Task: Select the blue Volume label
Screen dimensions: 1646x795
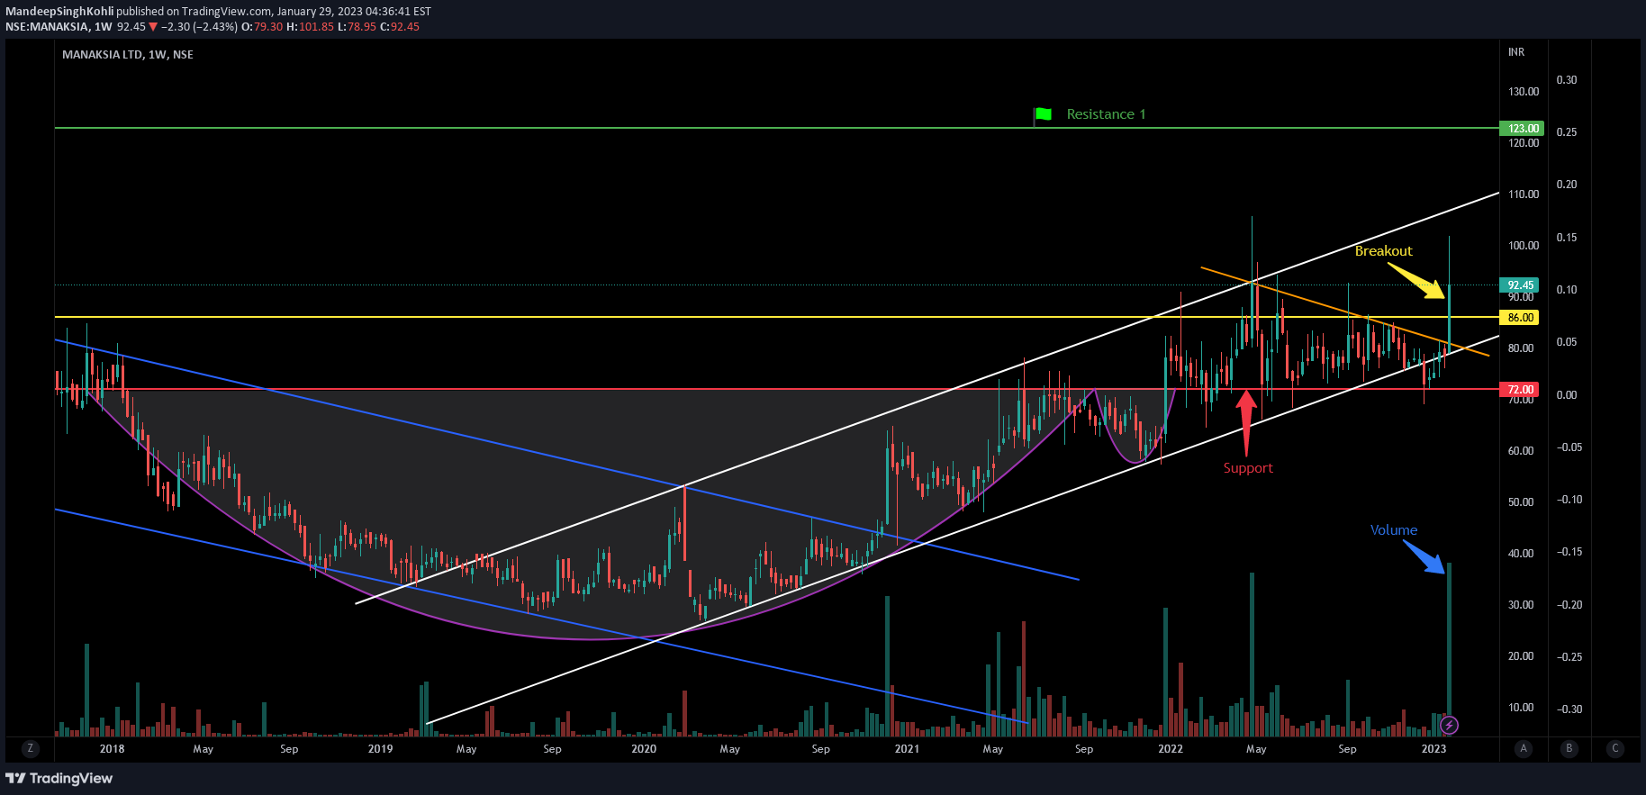Action: (x=1394, y=530)
